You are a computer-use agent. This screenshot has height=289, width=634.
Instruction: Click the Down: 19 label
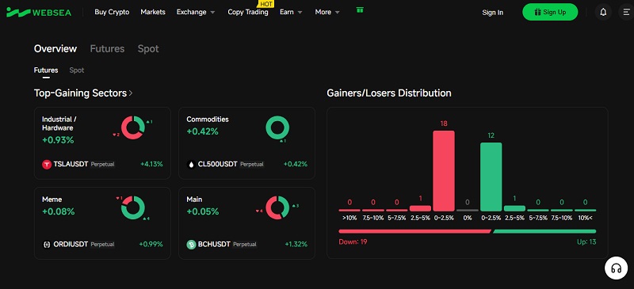pyautogui.click(x=353, y=242)
